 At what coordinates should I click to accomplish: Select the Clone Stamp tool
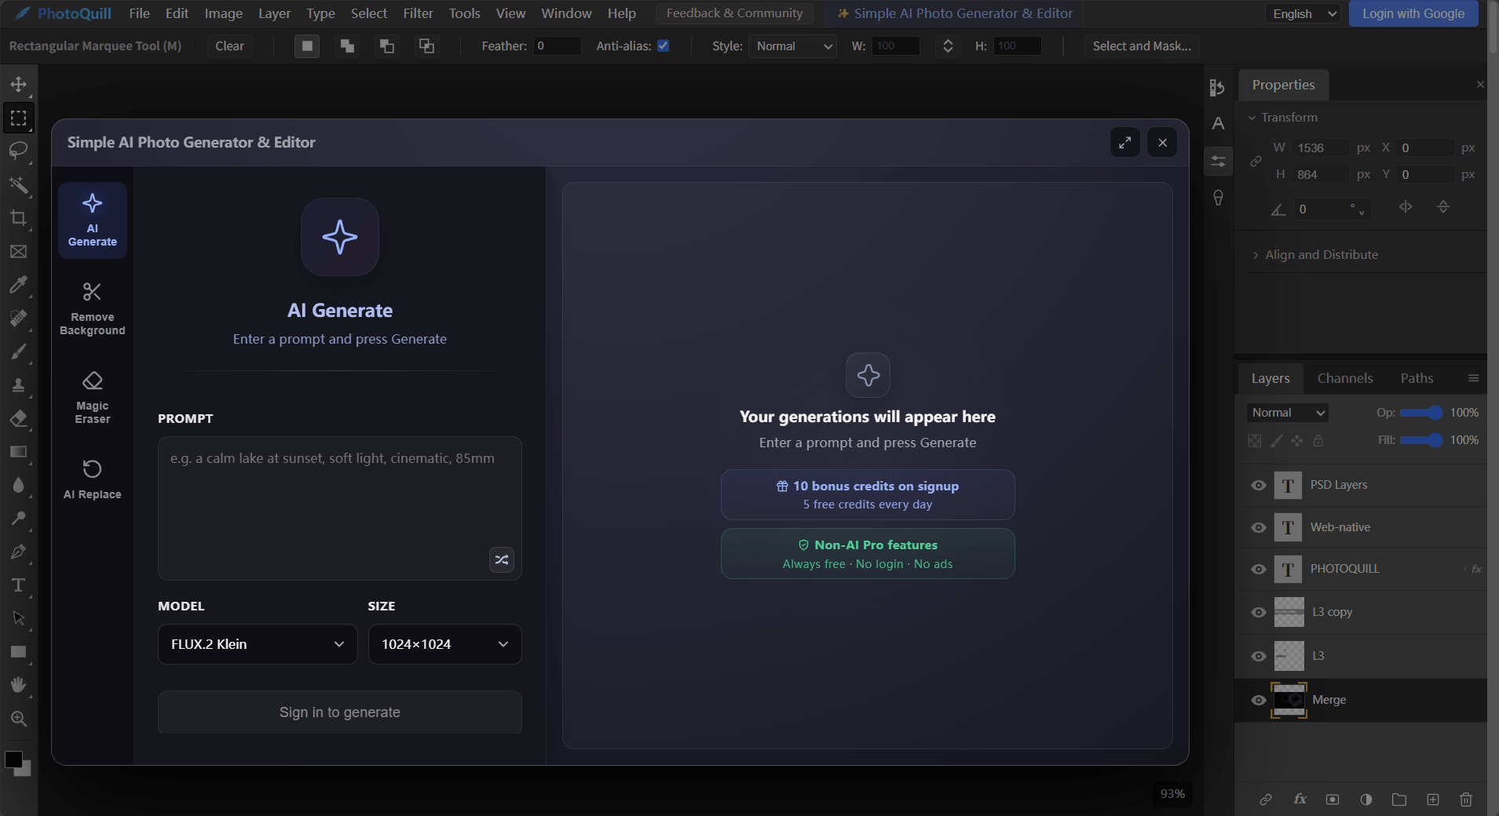(18, 384)
